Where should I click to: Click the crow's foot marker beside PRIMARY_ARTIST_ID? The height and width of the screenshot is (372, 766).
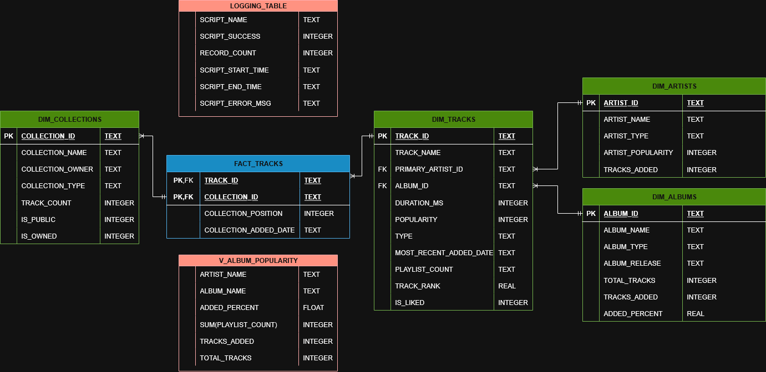[x=536, y=169]
